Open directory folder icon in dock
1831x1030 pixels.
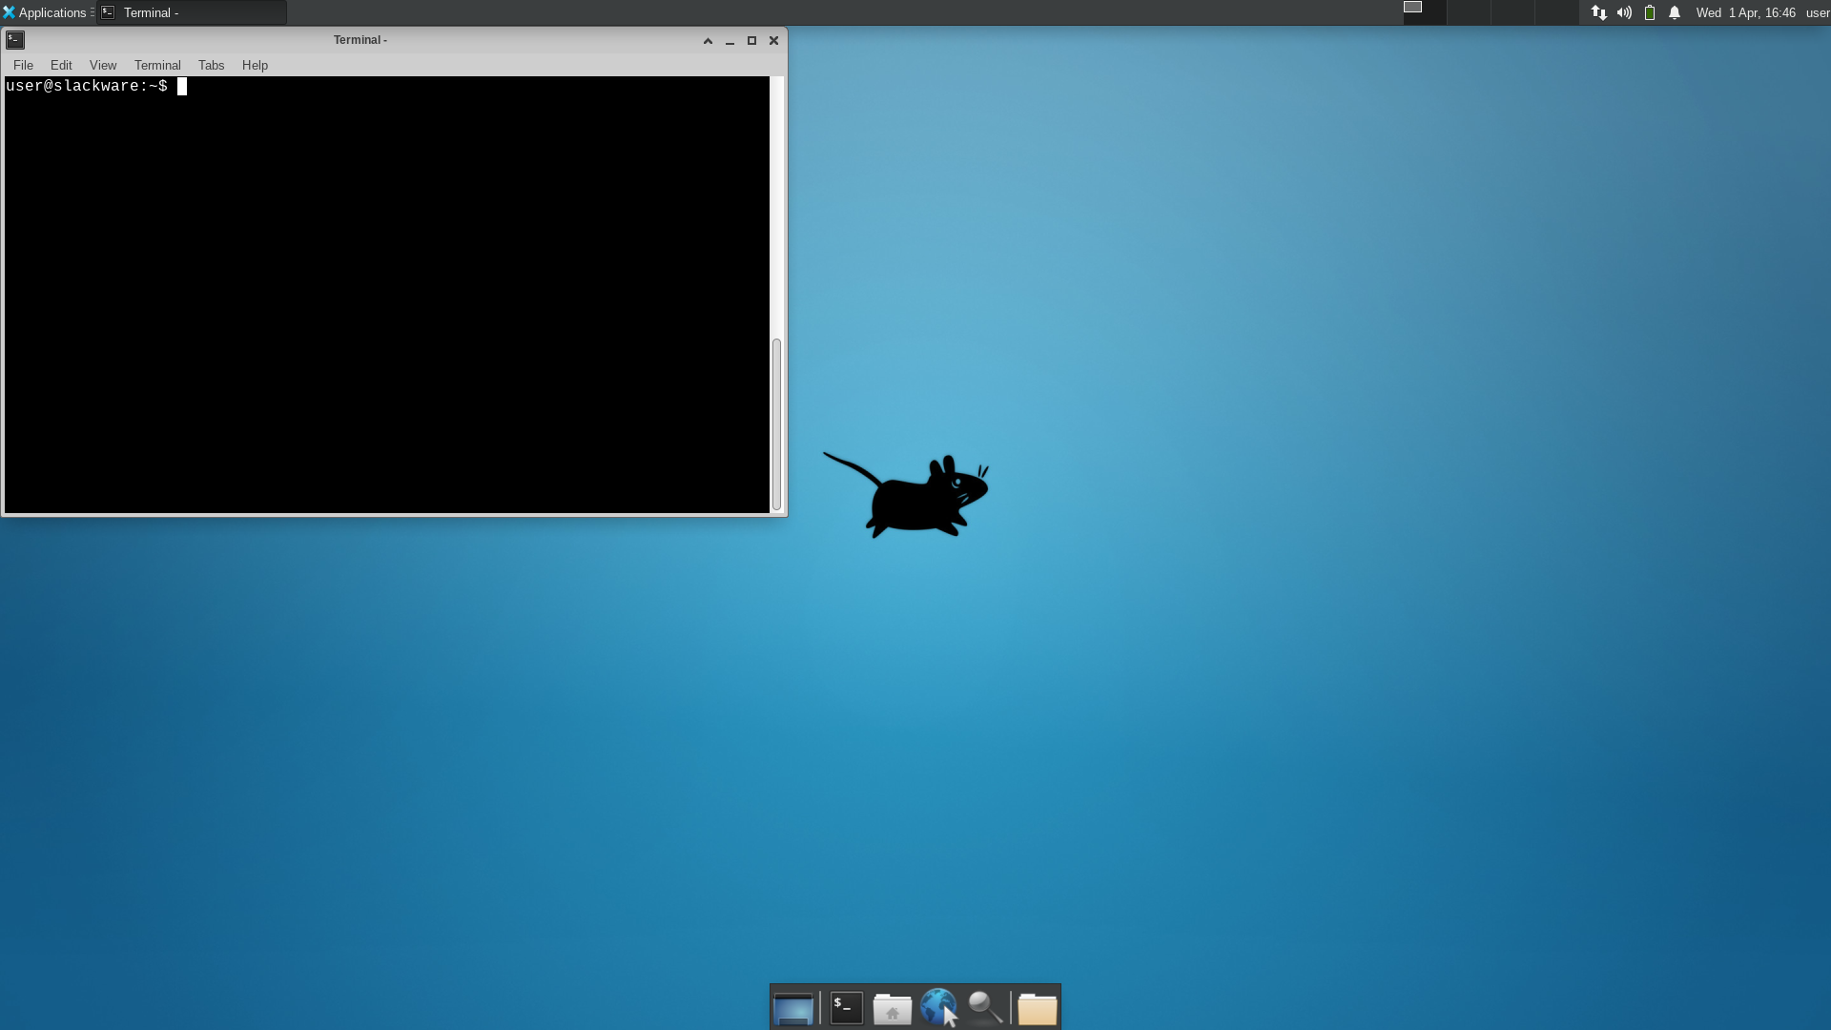pyautogui.click(x=1037, y=1008)
